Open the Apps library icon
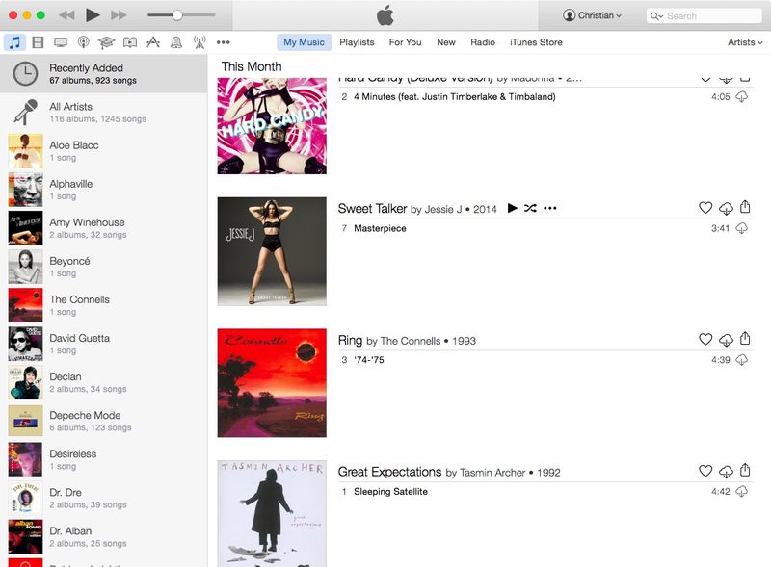Image resolution: width=771 pixels, height=567 pixels. click(x=153, y=42)
